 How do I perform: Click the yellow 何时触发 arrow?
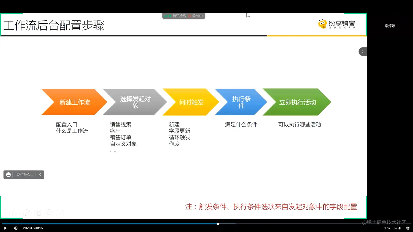(x=191, y=102)
